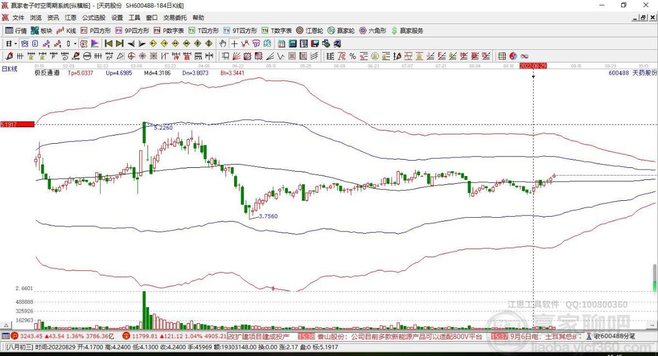Jump to the last bar

pyautogui.click(x=120, y=43)
